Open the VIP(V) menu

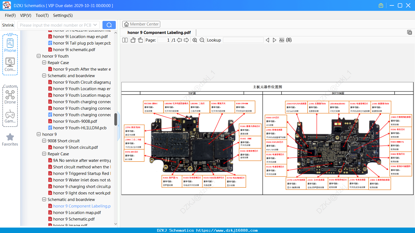pyautogui.click(x=26, y=15)
